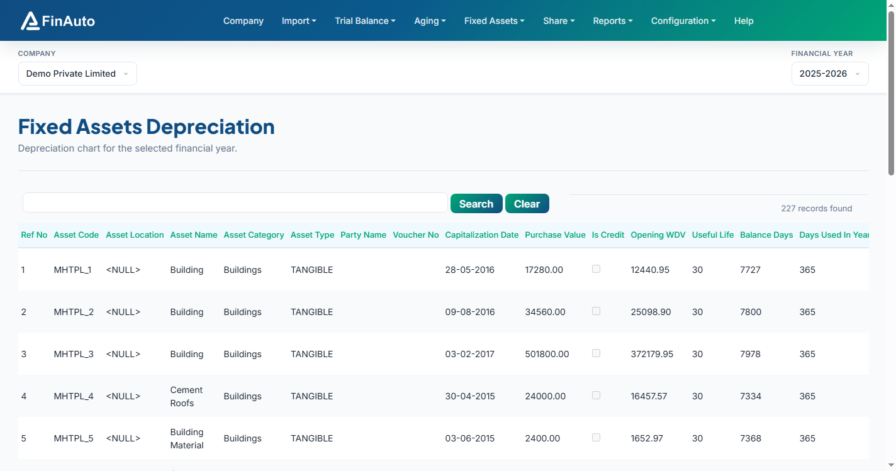The height and width of the screenshot is (471, 896).
Task: Open the Reports dropdown
Action: click(x=613, y=21)
